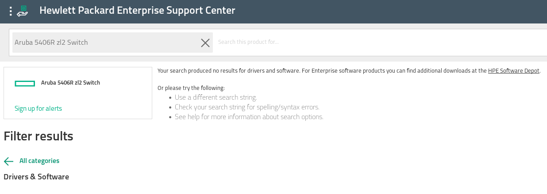Viewport: 547px width, 194px height.
Task: Go back to All categories
Action: point(39,161)
